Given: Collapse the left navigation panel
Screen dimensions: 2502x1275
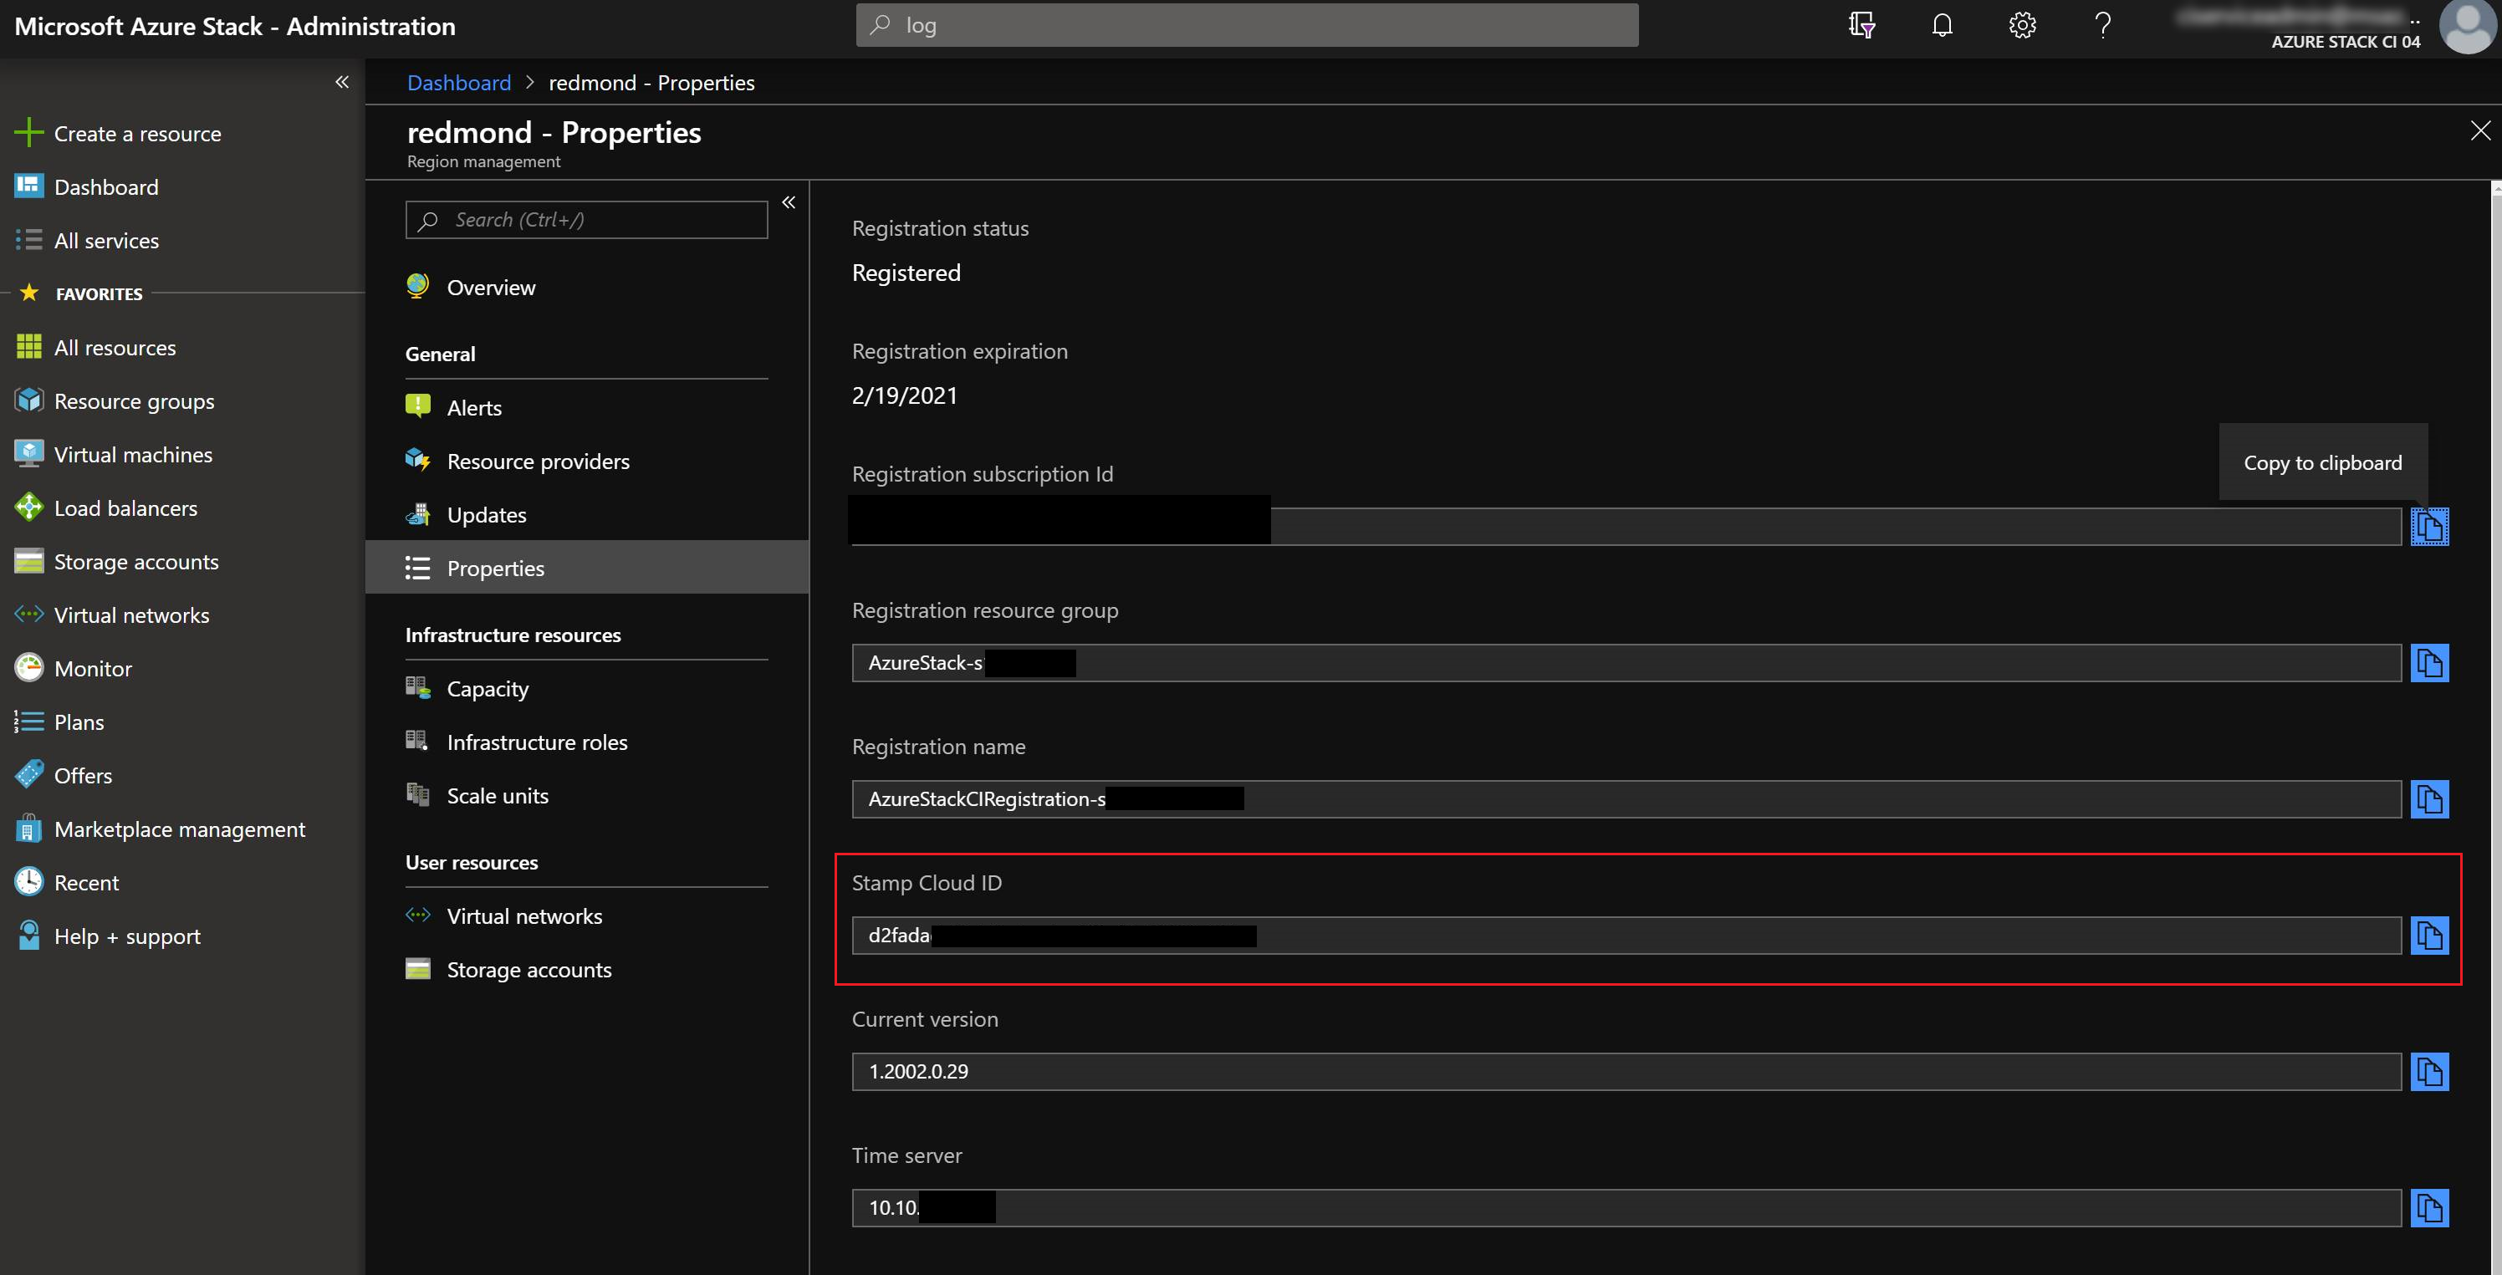Looking at the screenshot, I should 341,81.
